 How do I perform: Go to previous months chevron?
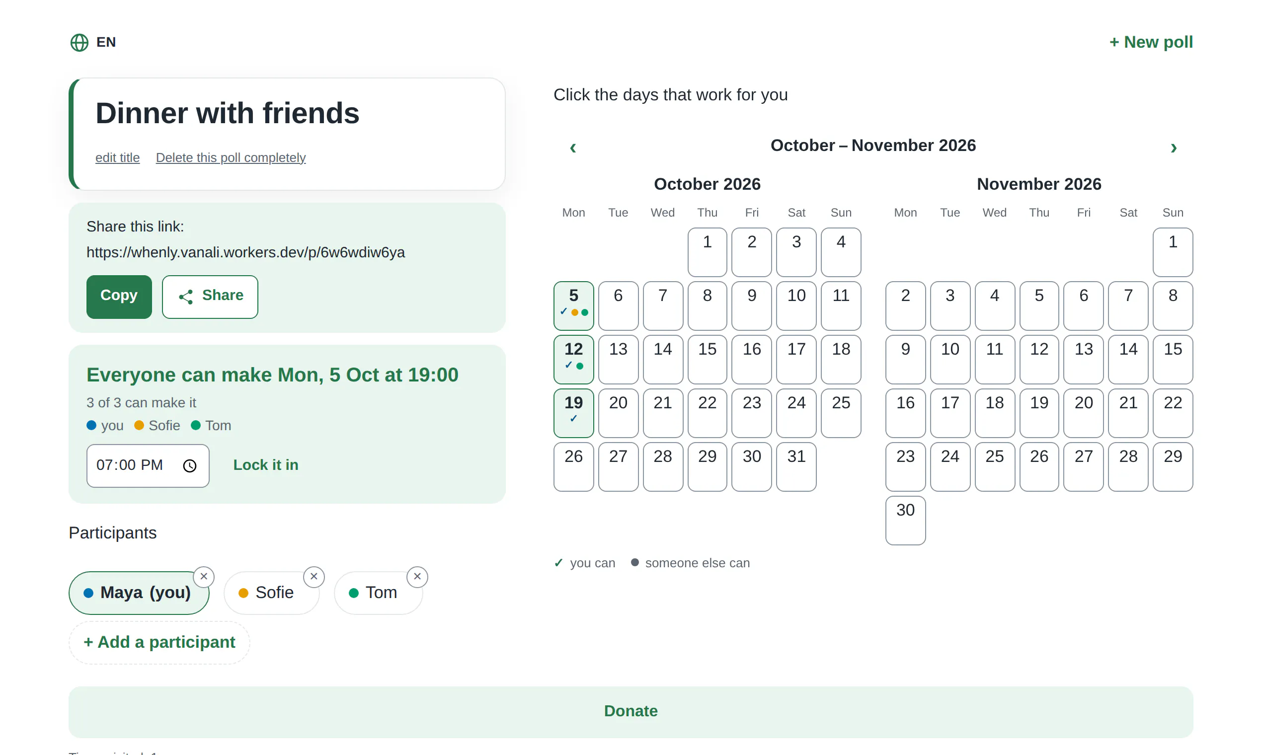(x=573, y=147)
